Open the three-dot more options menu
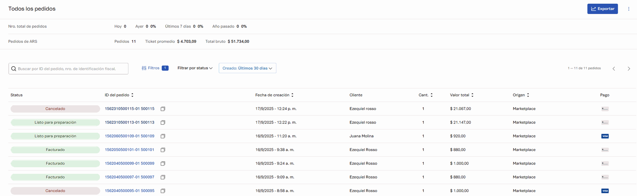 [x=628, y=9]
